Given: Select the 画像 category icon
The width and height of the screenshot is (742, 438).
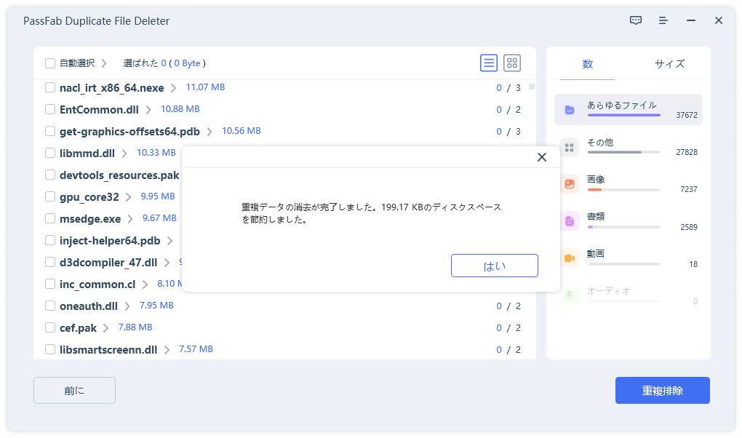Looking at the screenshot, I should pos(570,184).
